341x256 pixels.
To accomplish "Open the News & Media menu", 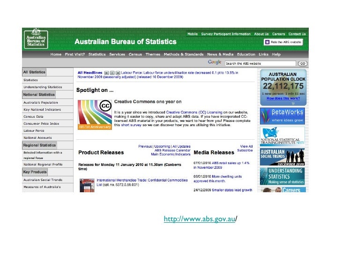I will pyautogui.click(x=220, y=54).
